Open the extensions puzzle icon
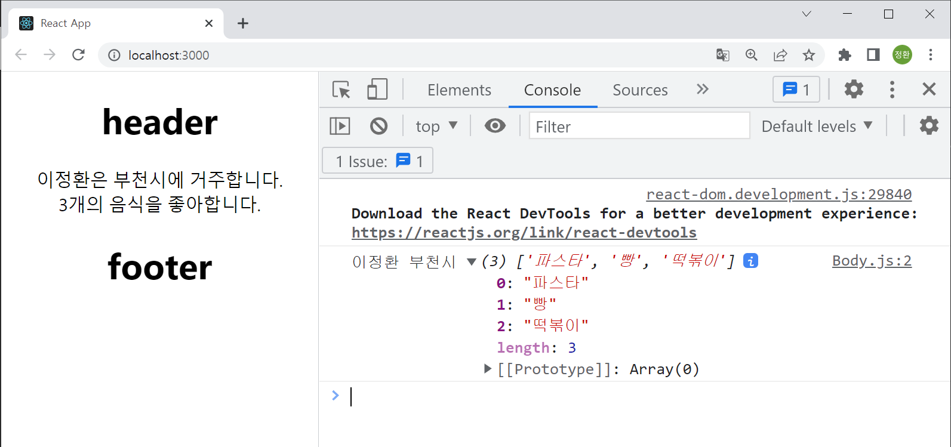The height and width of the screenshot is (447, 951). click(845, 55)
